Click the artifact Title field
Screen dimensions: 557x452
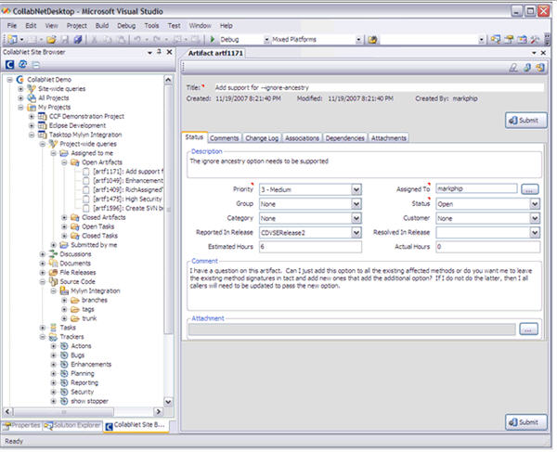coord(379,87)
